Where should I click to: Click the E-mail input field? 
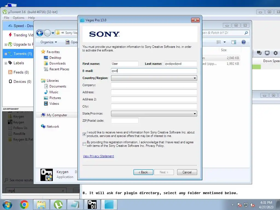[x=154, y=71]
